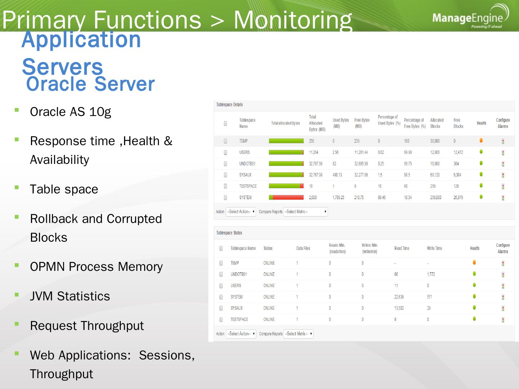Open Select Action dropdown under Tablespace Details
519x389 pixels.
(x=241, y=212)
